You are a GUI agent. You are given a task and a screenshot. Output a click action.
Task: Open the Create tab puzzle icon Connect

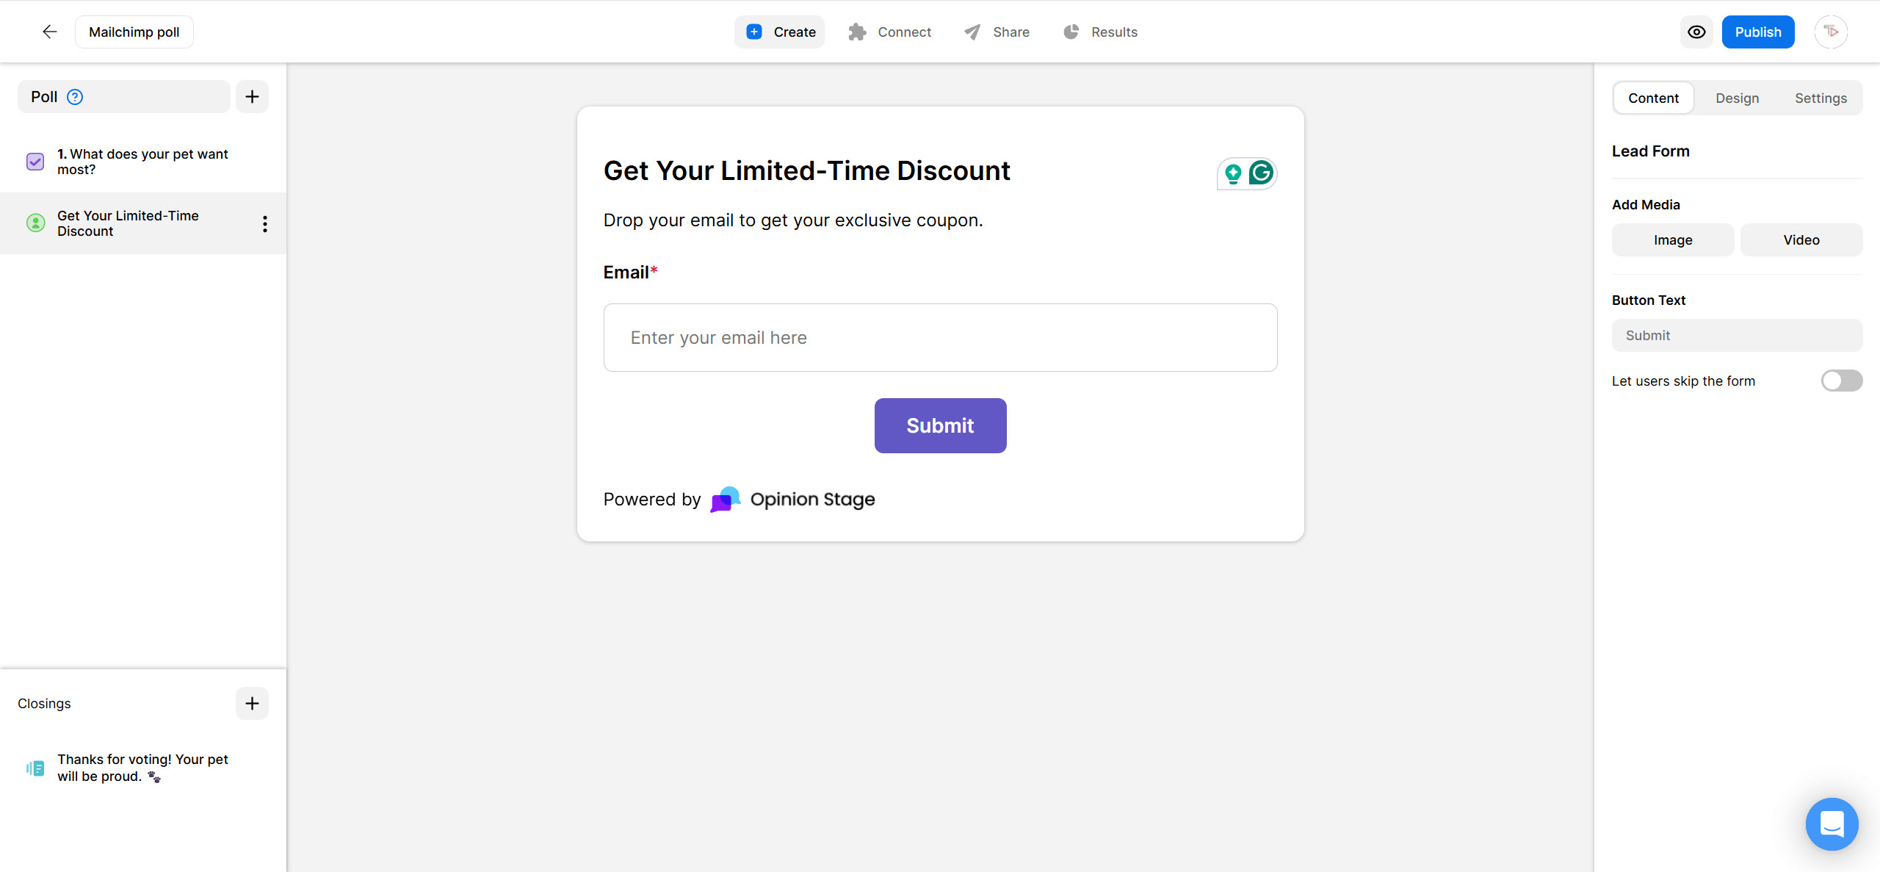tap(857, 32)
